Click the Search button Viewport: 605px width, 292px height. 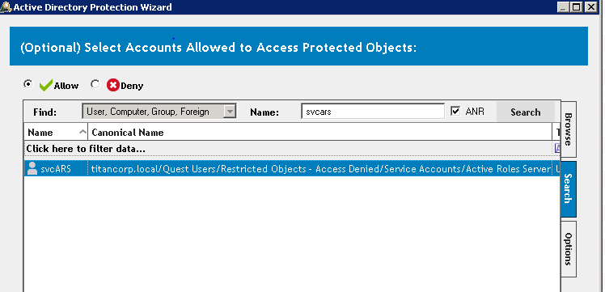coord(525,112)
